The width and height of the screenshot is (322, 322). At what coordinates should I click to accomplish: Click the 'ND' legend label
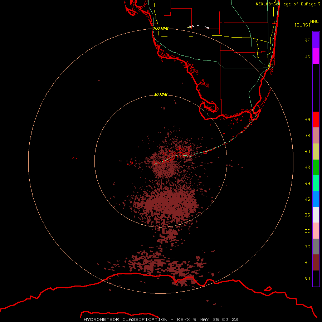coord(307,278)
